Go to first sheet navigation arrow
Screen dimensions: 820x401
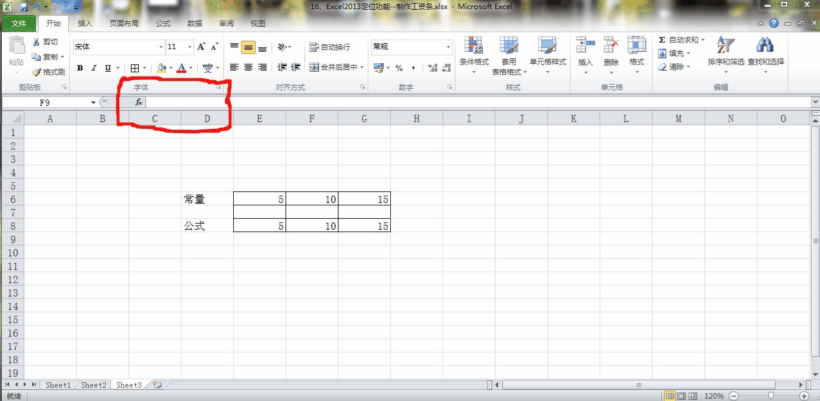[7, 385]
